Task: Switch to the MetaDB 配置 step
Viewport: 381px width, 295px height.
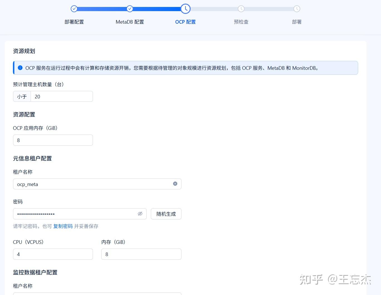Action: (x=130, y=22)
